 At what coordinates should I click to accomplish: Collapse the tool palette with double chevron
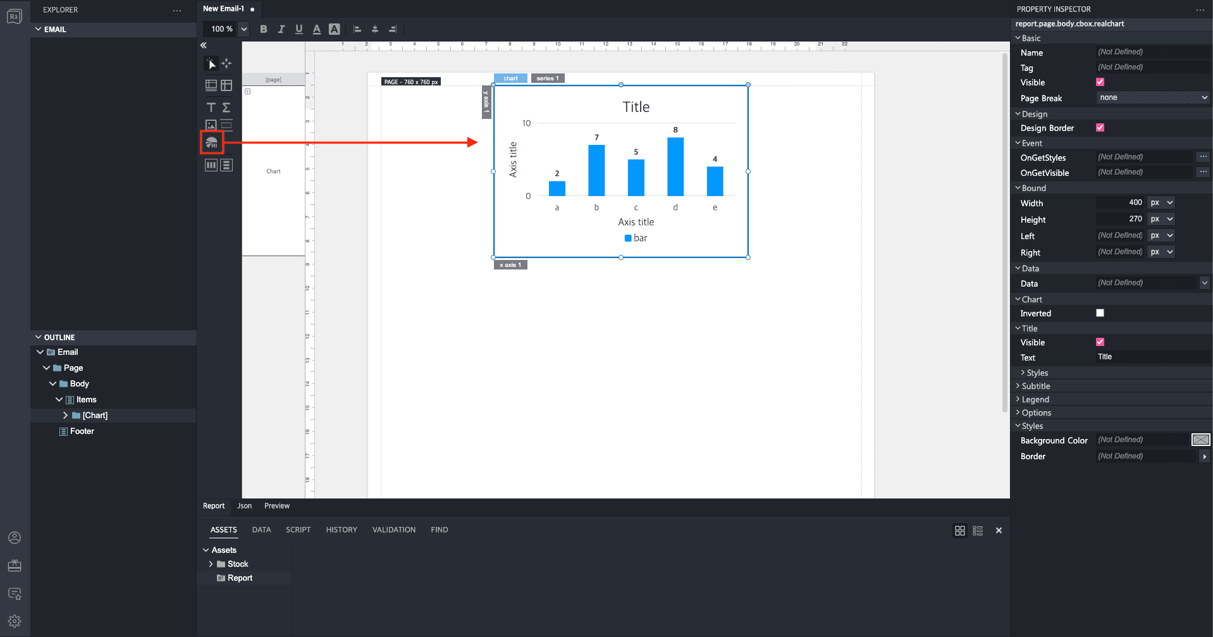(x=204, y=46)
